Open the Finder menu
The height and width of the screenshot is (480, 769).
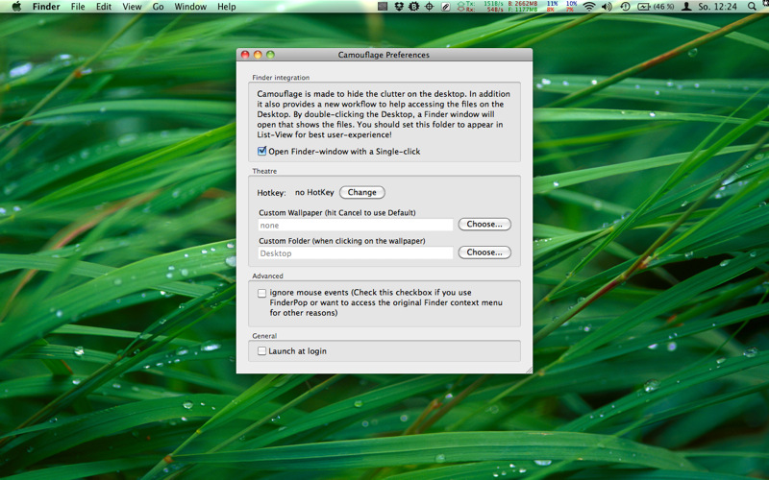(46, 7)
